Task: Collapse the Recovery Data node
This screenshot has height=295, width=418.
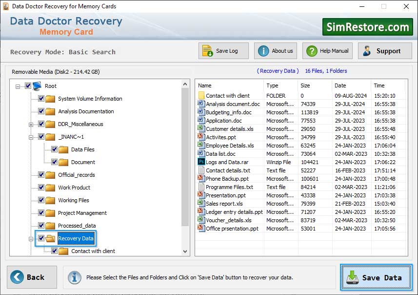Action: [x=31, y=239]
